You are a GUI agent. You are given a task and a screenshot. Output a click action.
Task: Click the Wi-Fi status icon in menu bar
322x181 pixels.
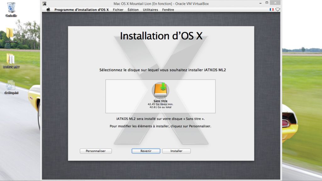coord(278,10)
